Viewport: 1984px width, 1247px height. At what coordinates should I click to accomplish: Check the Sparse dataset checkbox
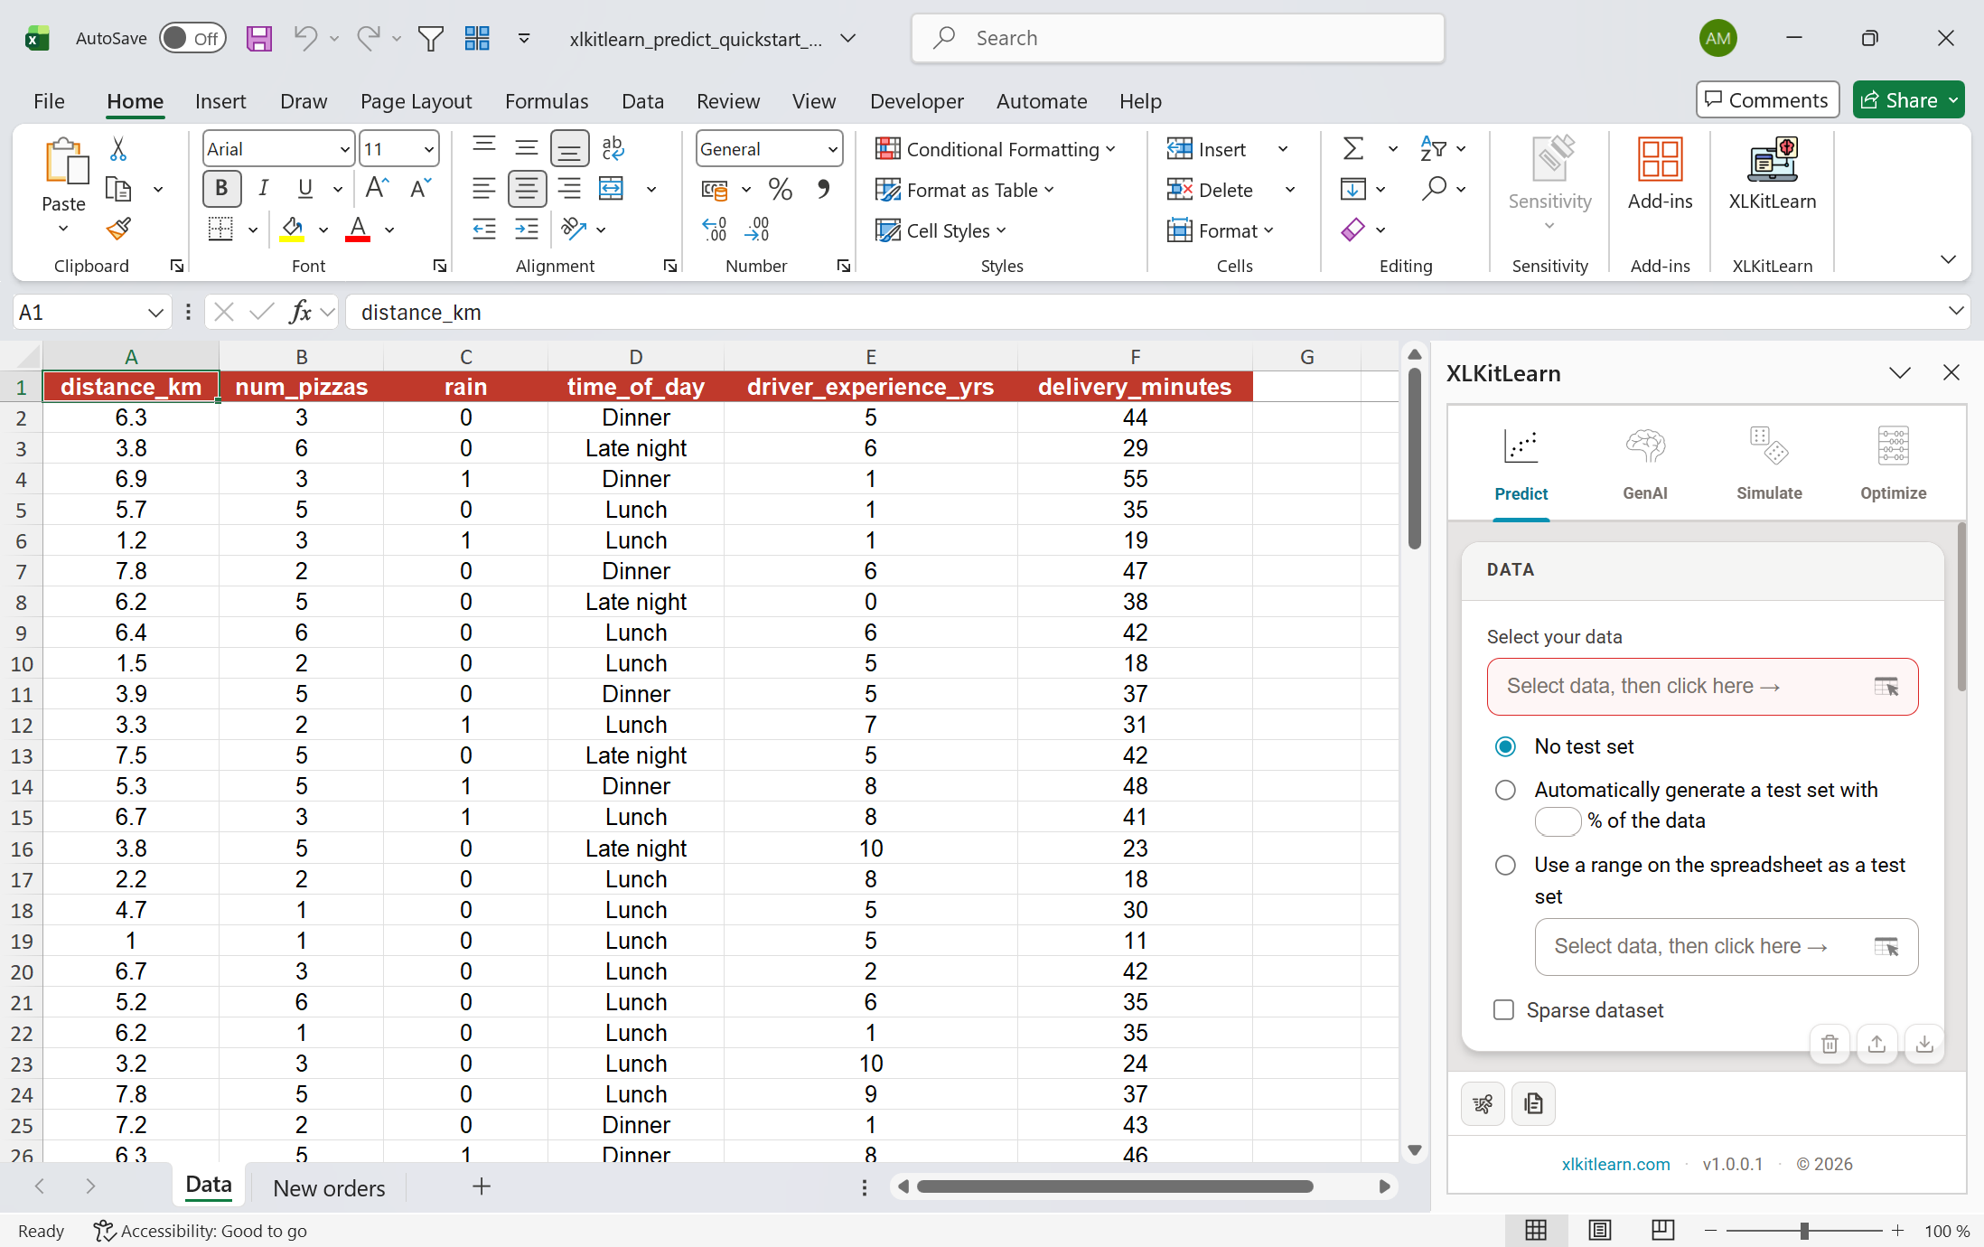pos(1504,1009)
